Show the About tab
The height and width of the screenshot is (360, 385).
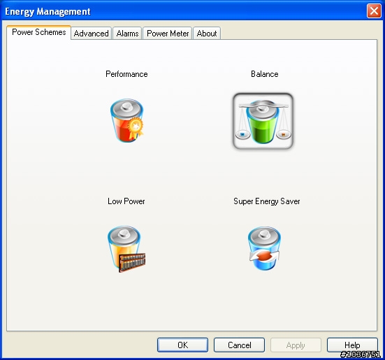[x=207, y=34]
